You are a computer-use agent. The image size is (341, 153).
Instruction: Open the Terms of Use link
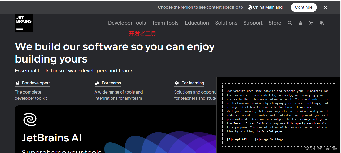click(x=244, y=123)
